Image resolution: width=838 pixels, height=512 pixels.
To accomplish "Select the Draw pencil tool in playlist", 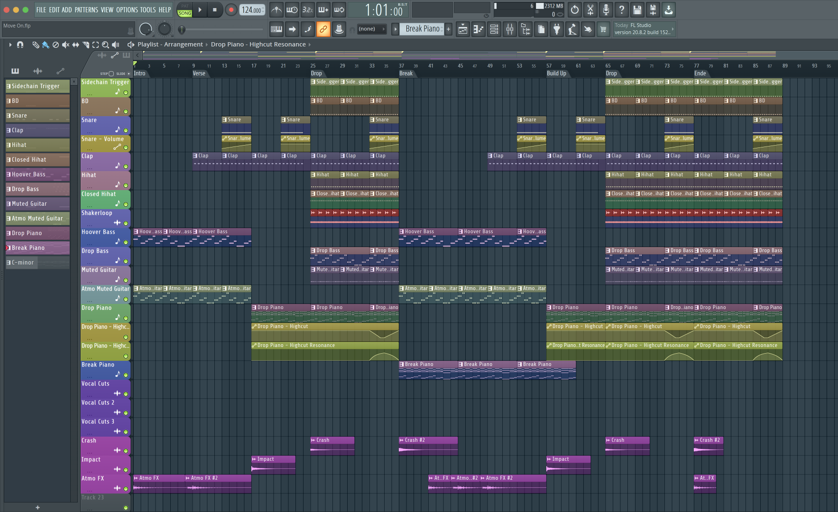I will (x=36, y=45).
